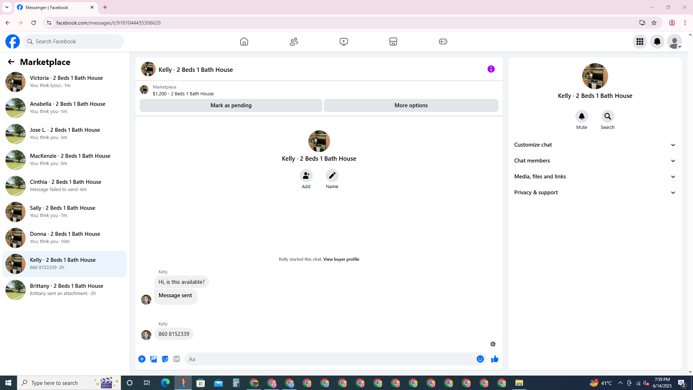This screenshot has width=693, height=390.
Task: Open Windows Start menu
Action: click(x=8, y=383)
